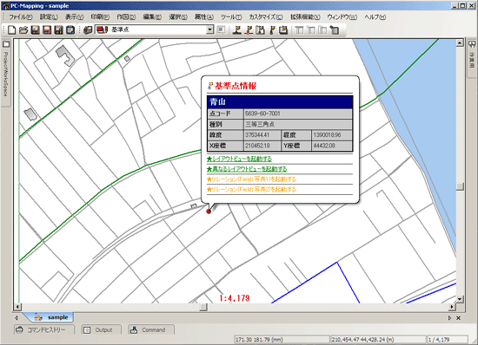Open the カスタマイズ(C) menu
The image size is (478, 345).
click(x=266, y=17)
